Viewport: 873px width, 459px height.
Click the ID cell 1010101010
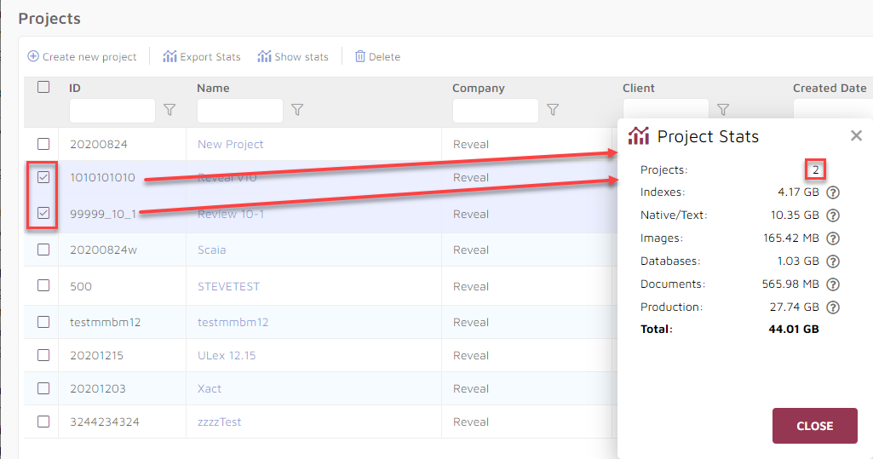pos(102,177)
